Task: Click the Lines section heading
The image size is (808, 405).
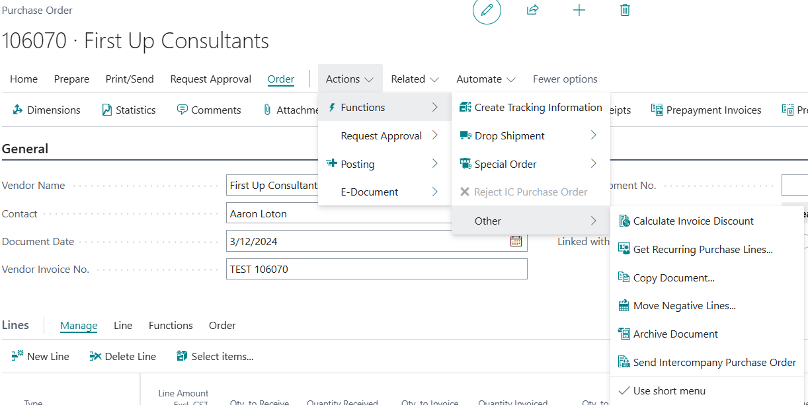Action: [15, 325]
